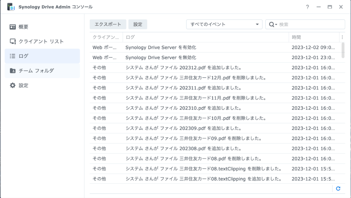Maximize the Admin console window
Screen dimensions: 351x198
pyautogui.click(x=330, y=7)
